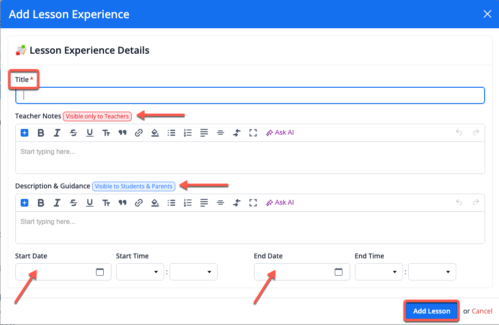Add bulleted list in Description & Guidance editor
The image size is (499, 325).
coord(171,203)
